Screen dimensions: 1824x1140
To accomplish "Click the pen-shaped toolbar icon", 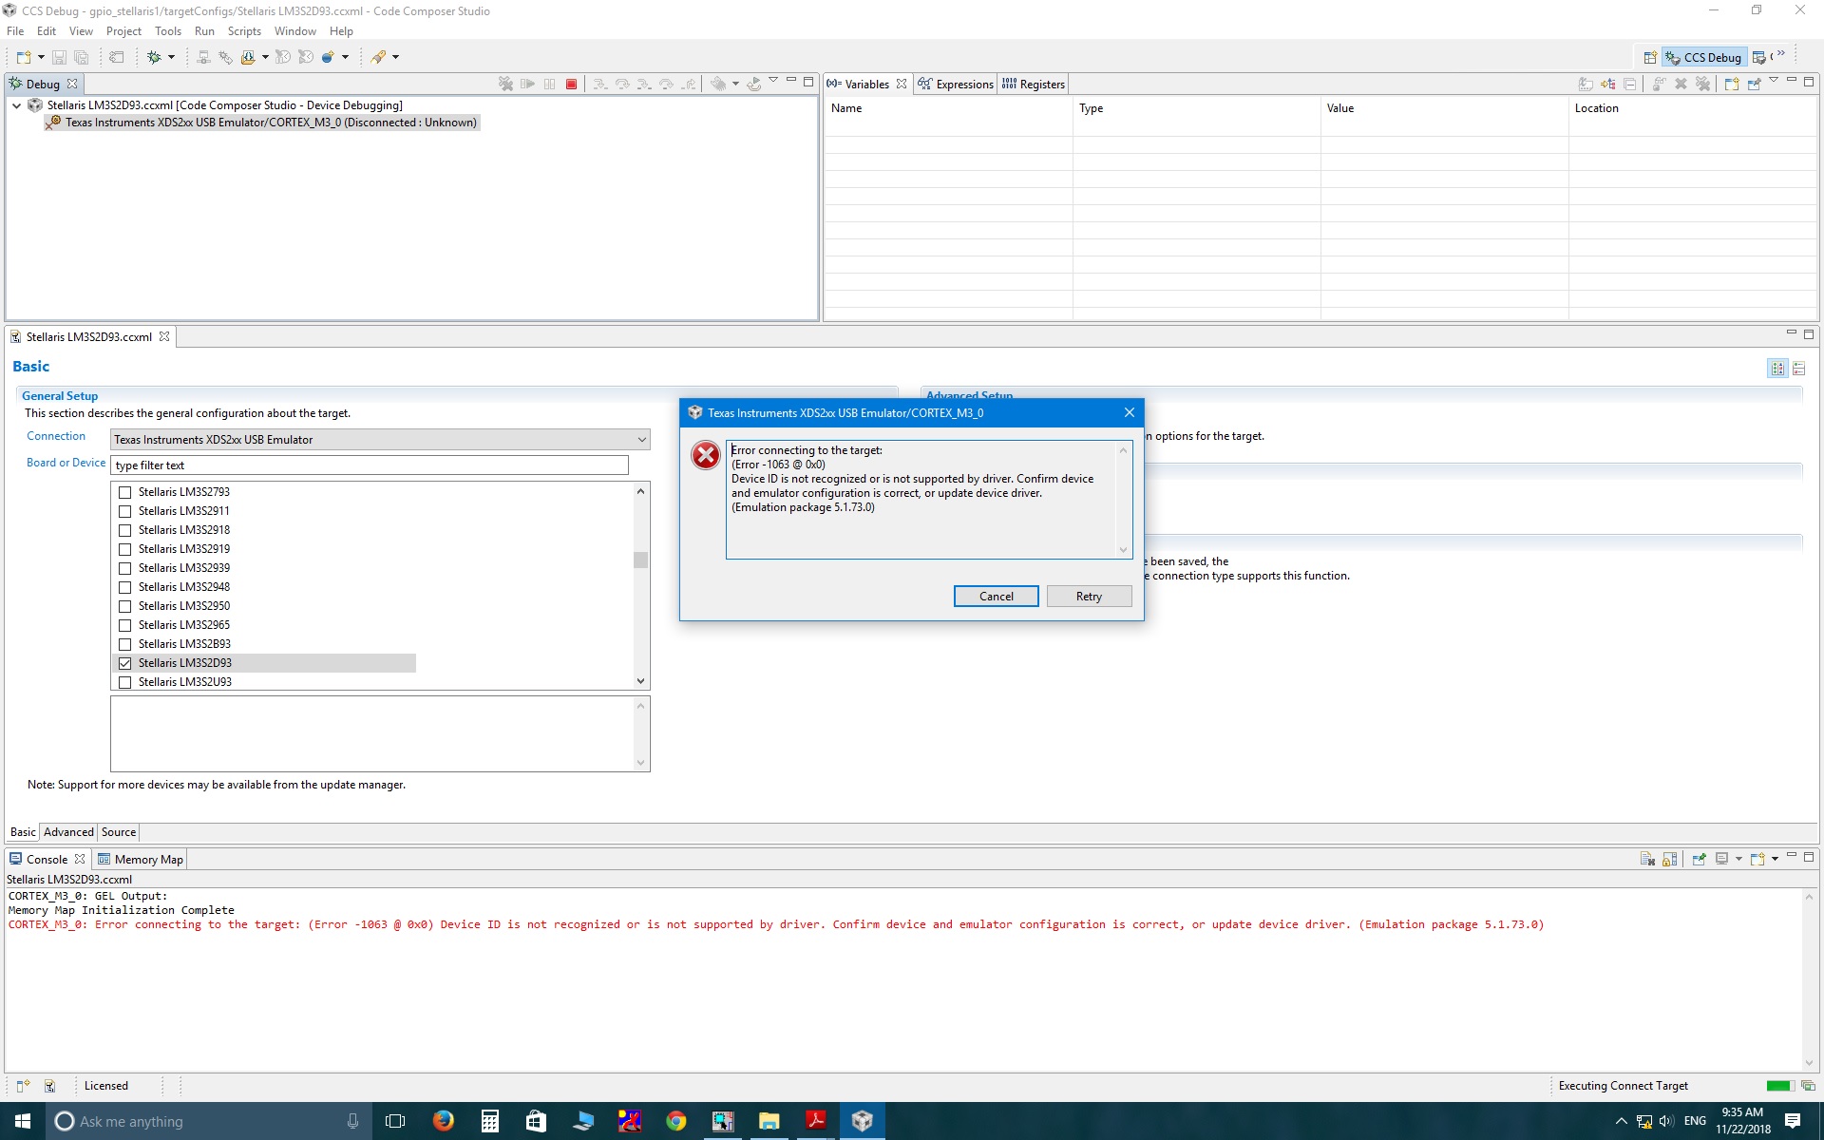I will (378, 58).
